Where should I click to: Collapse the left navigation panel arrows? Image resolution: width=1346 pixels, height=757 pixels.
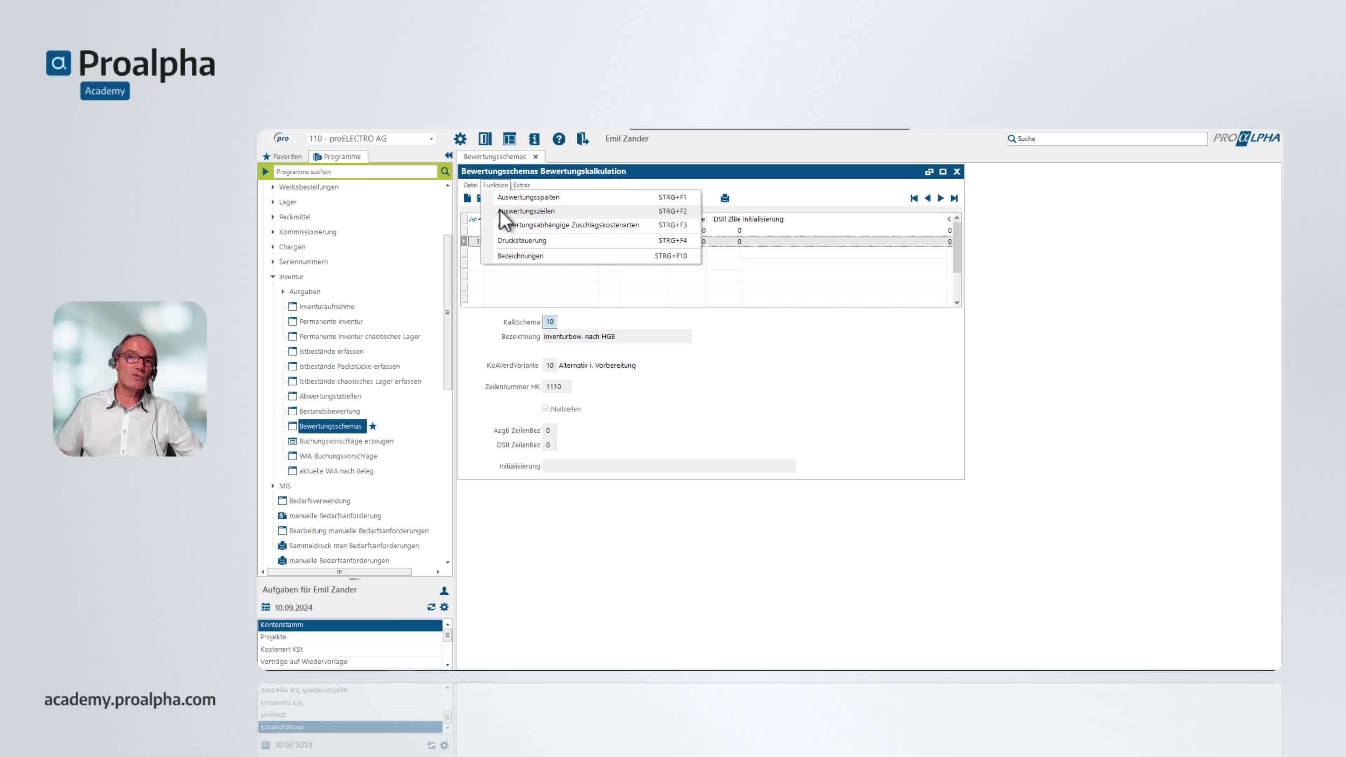tap(448, 155)
